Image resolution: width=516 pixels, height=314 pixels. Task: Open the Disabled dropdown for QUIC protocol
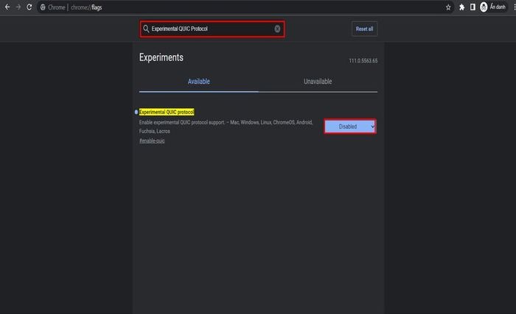click(x=350, y=126)
